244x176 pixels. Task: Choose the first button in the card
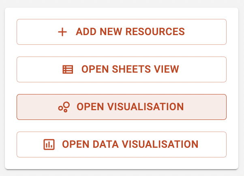coord(122,32)
